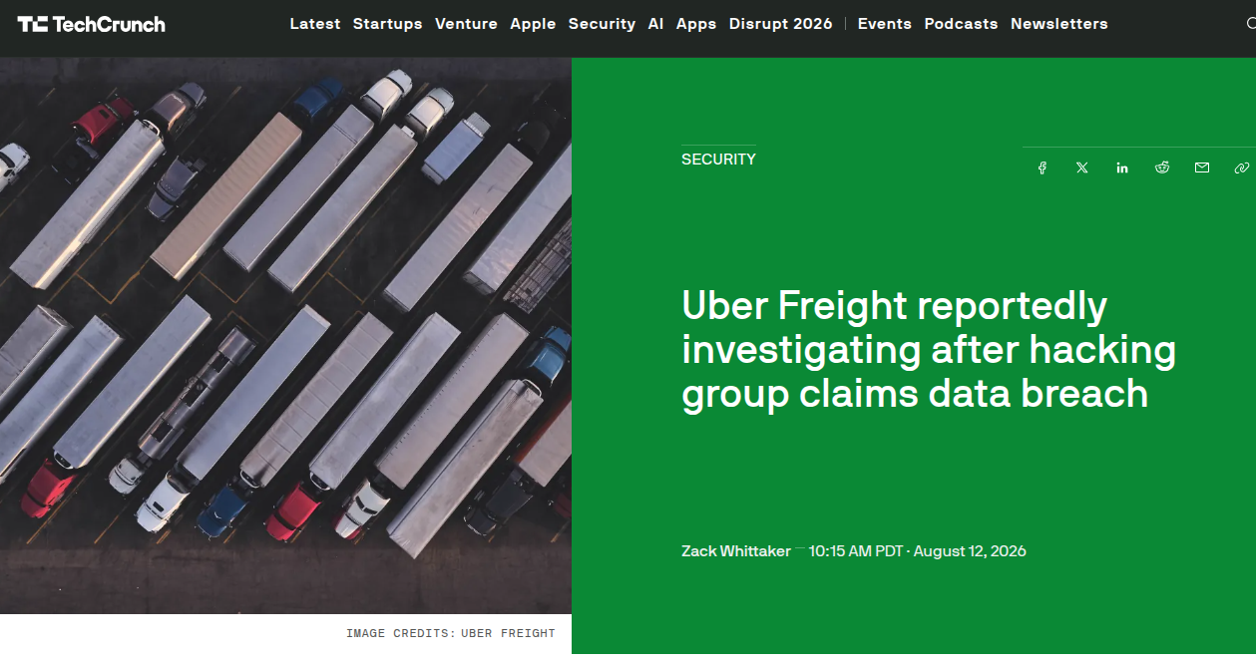Share article on LinkedIn
Viewport: 1256px width, 667px height.
[x=1122, y=167]
